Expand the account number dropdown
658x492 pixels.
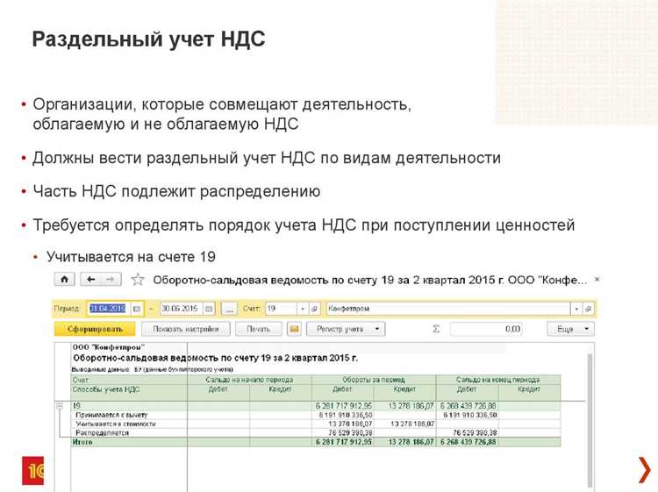pos(303,309)
